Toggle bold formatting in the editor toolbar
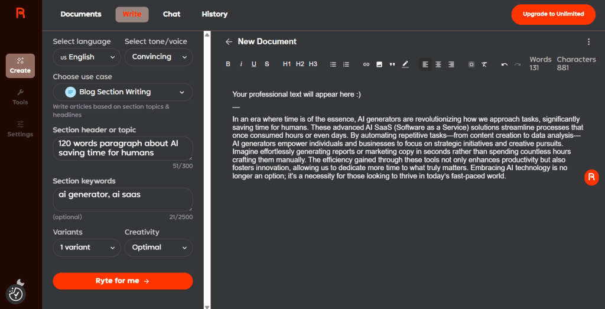This screenshot has height=309, width=605. point(228,64)
